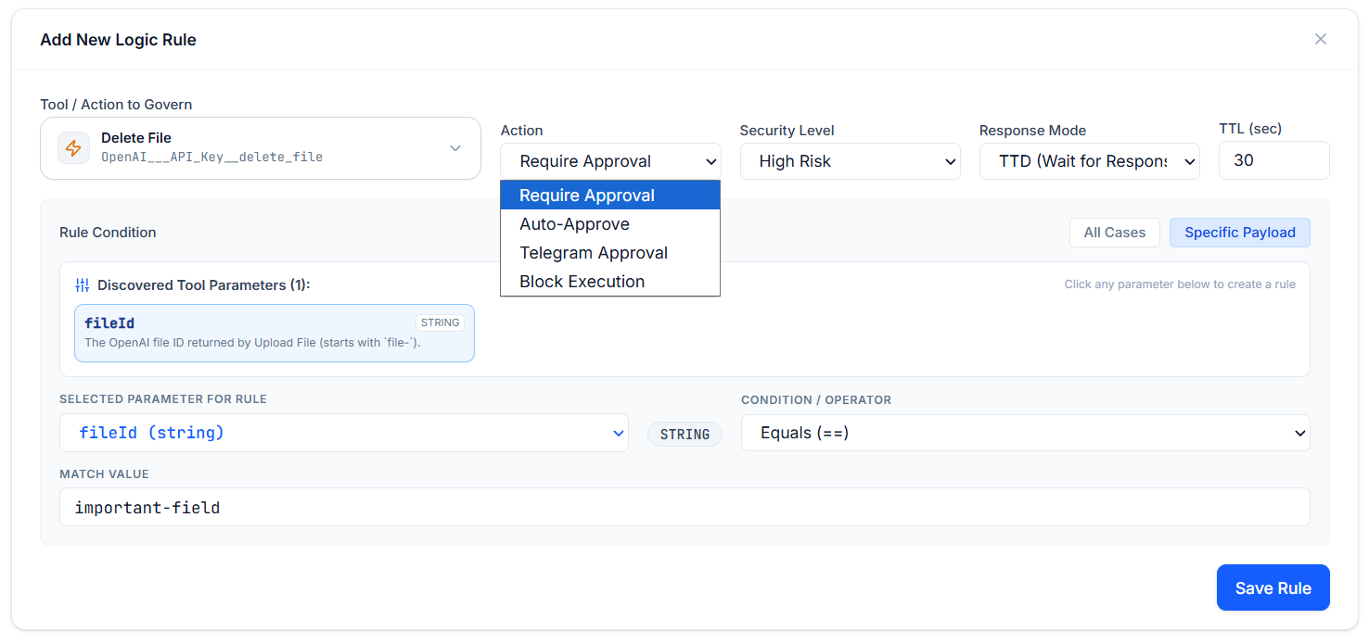Image resolution: width=1369 pixels, height=644 pixels.
Task: Click the Match Value input field
Action: [x=684, y=507]
